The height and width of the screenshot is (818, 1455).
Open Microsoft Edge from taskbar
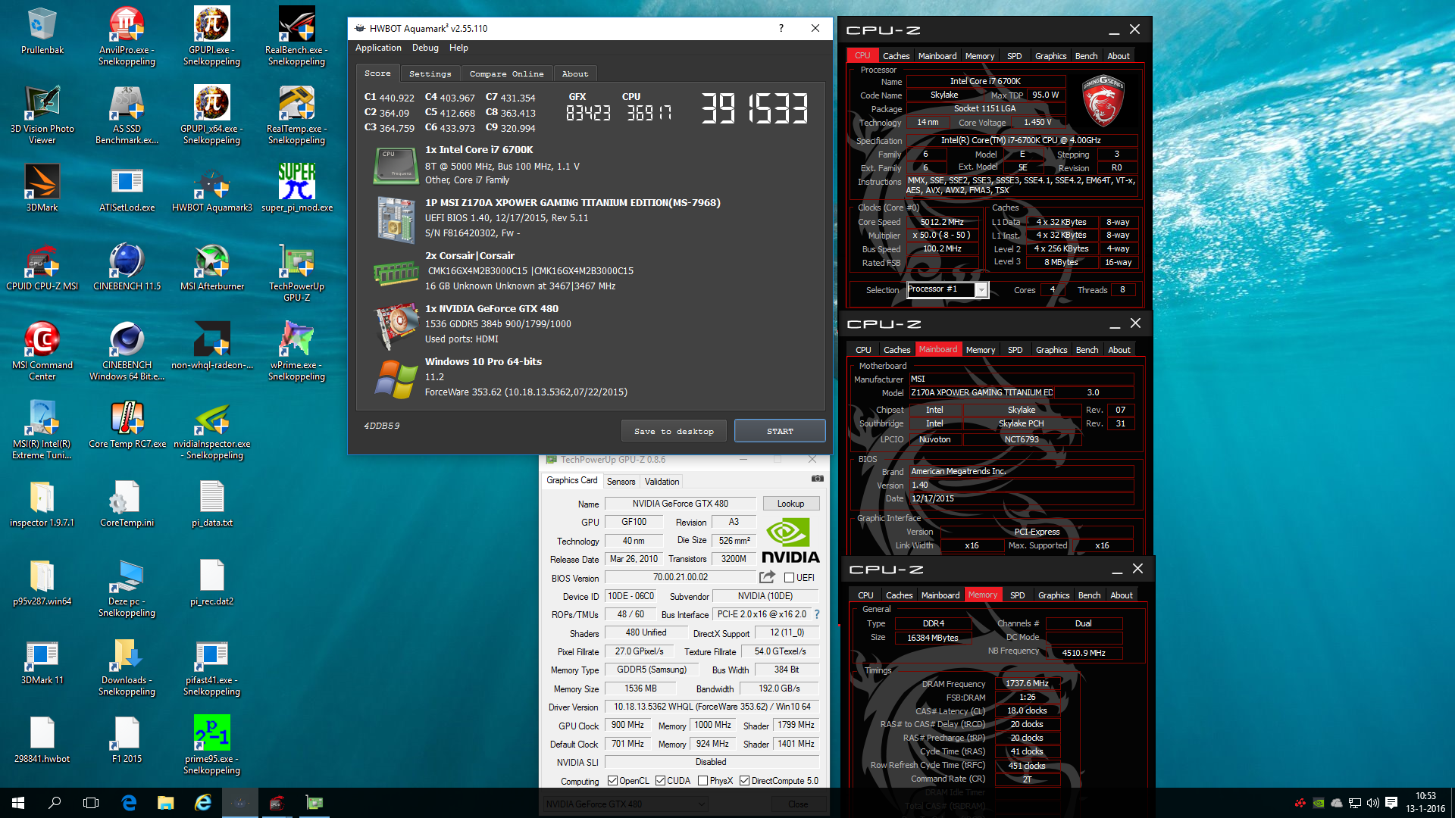click(x=129, y=803)
